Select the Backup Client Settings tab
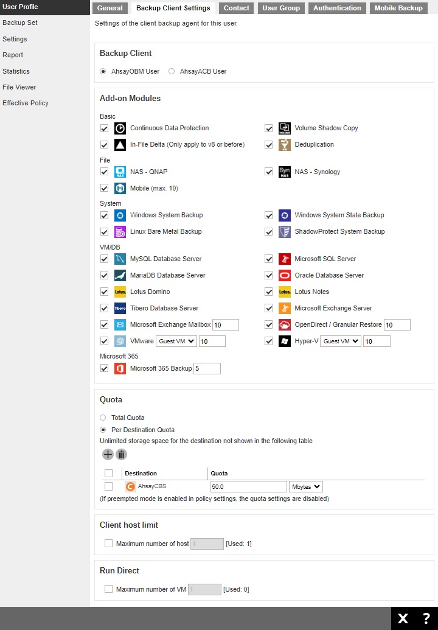 tap(173, 8)
